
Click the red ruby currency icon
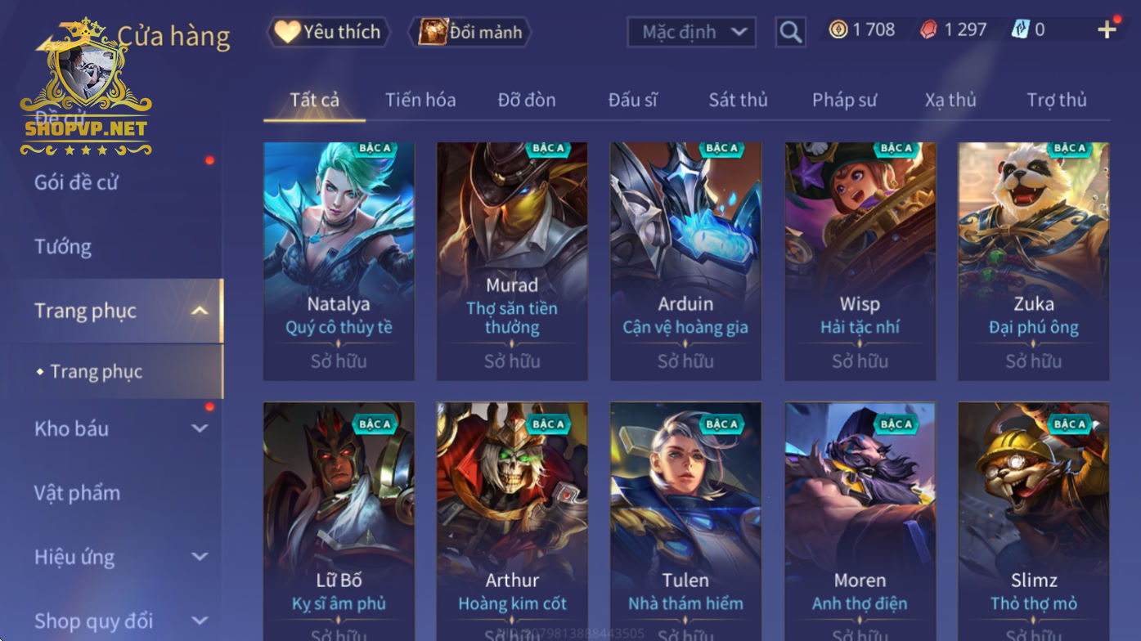tap(929, 30)
